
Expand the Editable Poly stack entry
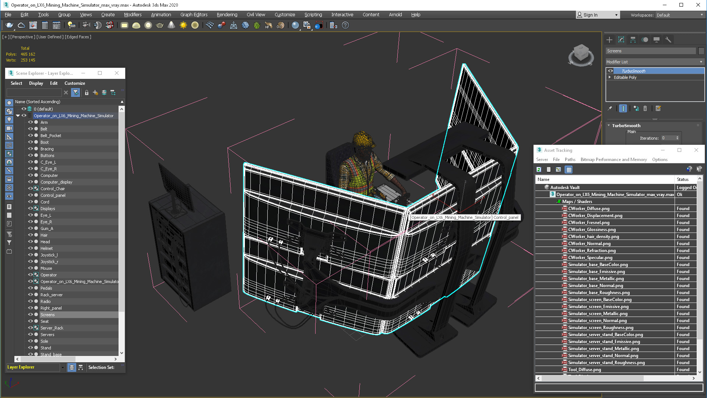coord(610,77)
